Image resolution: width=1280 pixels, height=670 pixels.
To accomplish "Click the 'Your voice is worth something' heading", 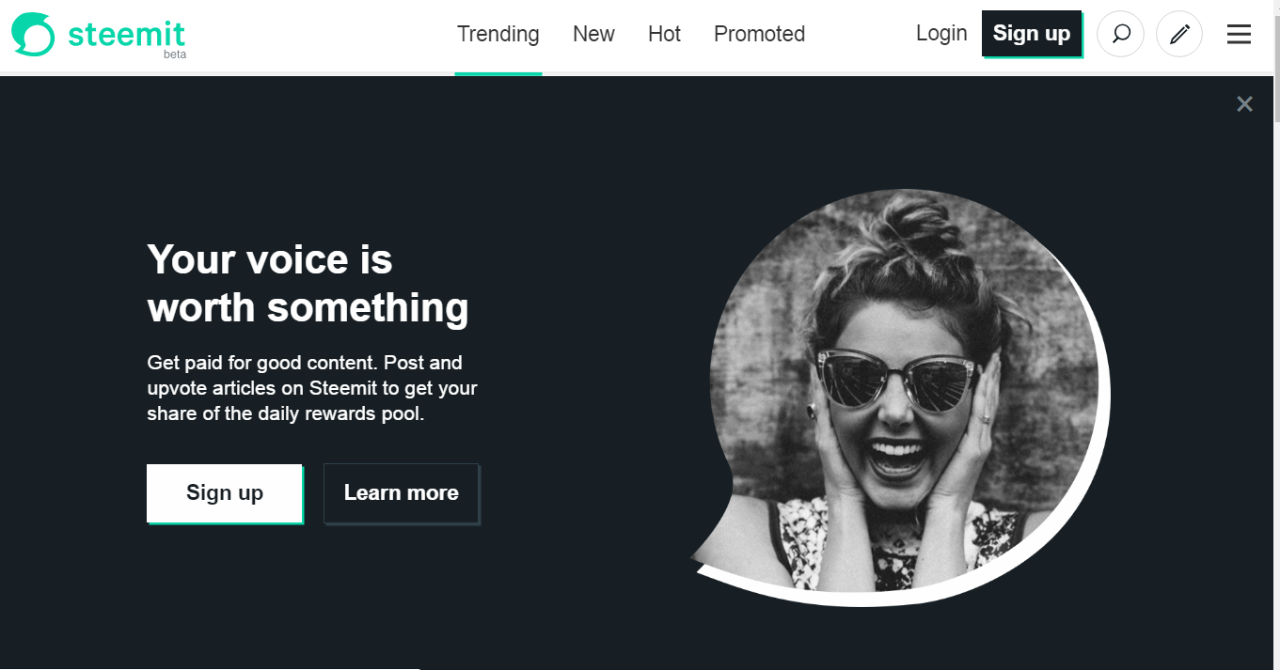I will click(308, 283).
